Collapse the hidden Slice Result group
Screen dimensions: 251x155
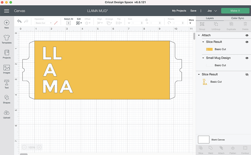coord(199,74)
